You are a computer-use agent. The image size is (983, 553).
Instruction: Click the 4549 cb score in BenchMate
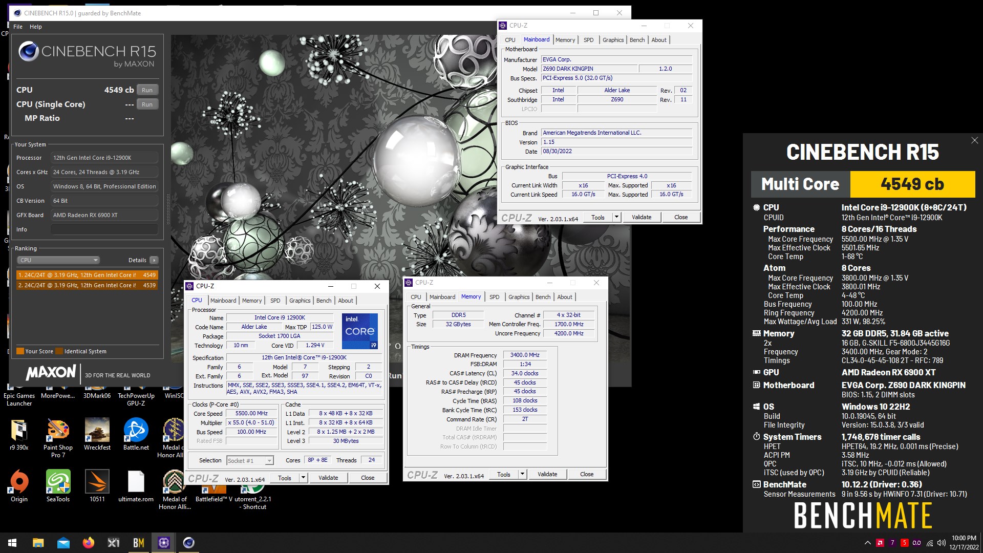(912, 184)
